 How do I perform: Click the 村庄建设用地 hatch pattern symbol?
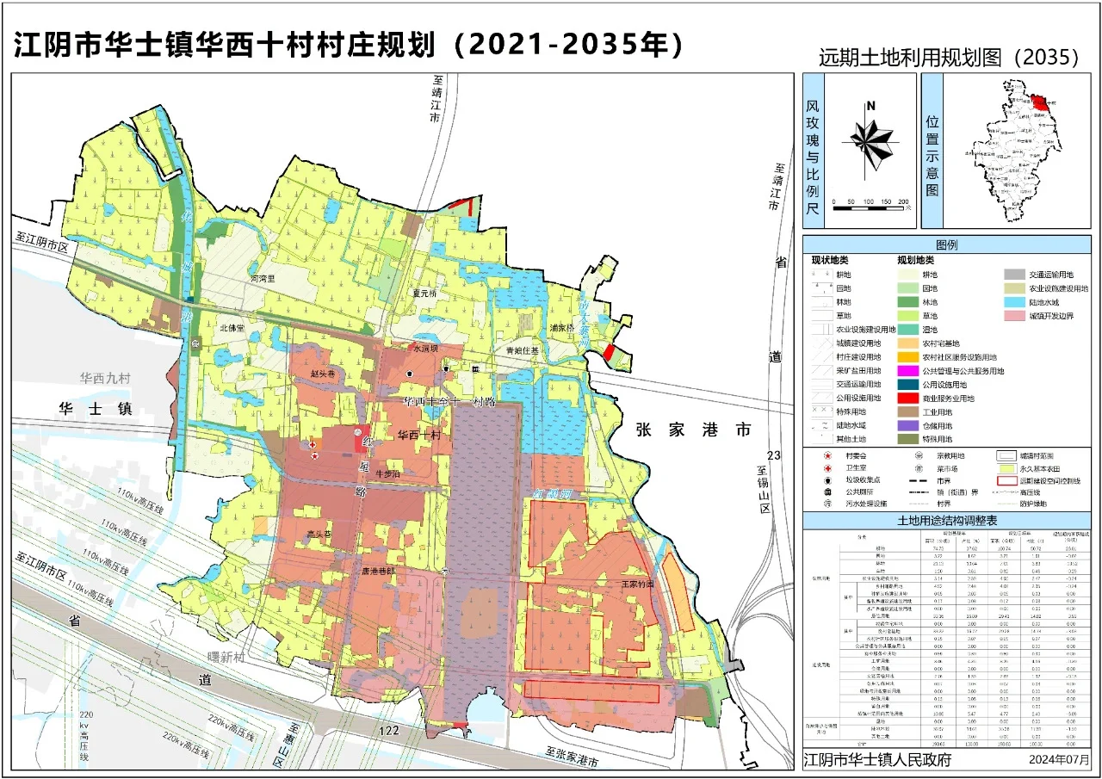(x=822, y=357)
